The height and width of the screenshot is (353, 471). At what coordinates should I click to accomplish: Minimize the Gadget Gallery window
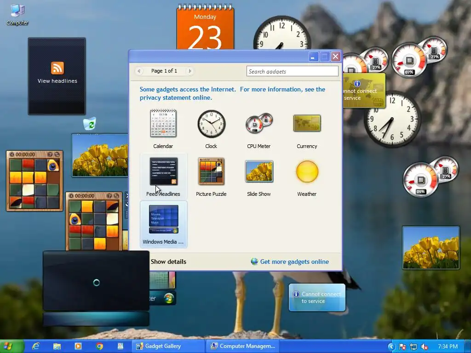[313, 57]
